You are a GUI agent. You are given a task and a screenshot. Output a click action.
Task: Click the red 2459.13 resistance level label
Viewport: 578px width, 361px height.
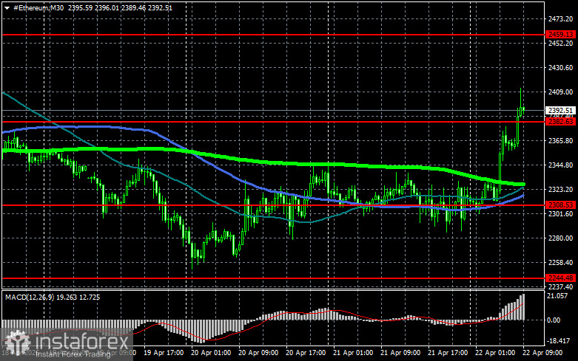(561, 35)
